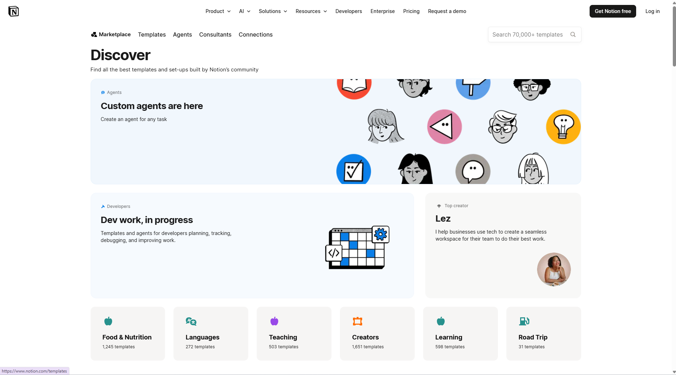Open the Food & Nutrition apple icon
The height and width of the screenshot is (375, 676).
[108, 321]
